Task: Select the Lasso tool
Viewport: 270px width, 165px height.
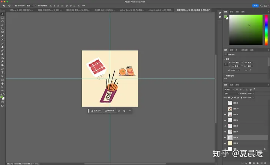Action: [x=2, y=21]
